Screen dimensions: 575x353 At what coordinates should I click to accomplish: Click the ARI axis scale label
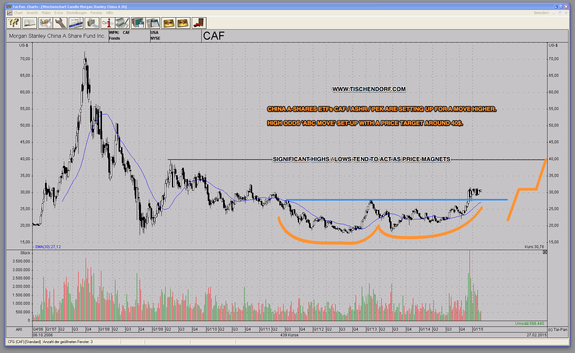coord(19,329)
